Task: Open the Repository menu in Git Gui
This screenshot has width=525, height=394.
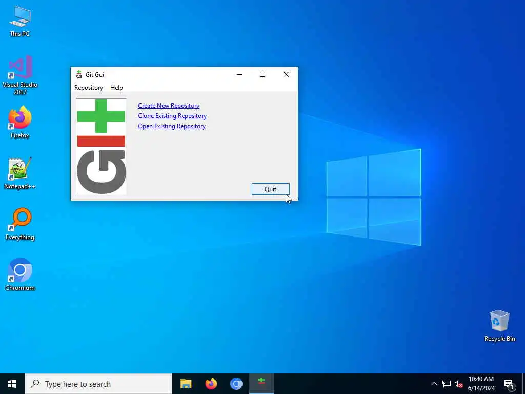Action: [x=88, y=87]
